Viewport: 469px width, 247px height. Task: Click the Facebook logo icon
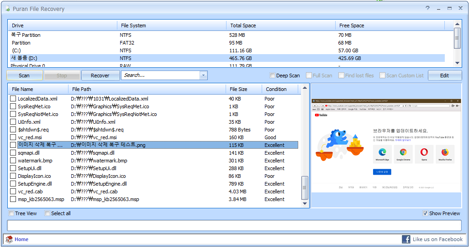(406, 239)
